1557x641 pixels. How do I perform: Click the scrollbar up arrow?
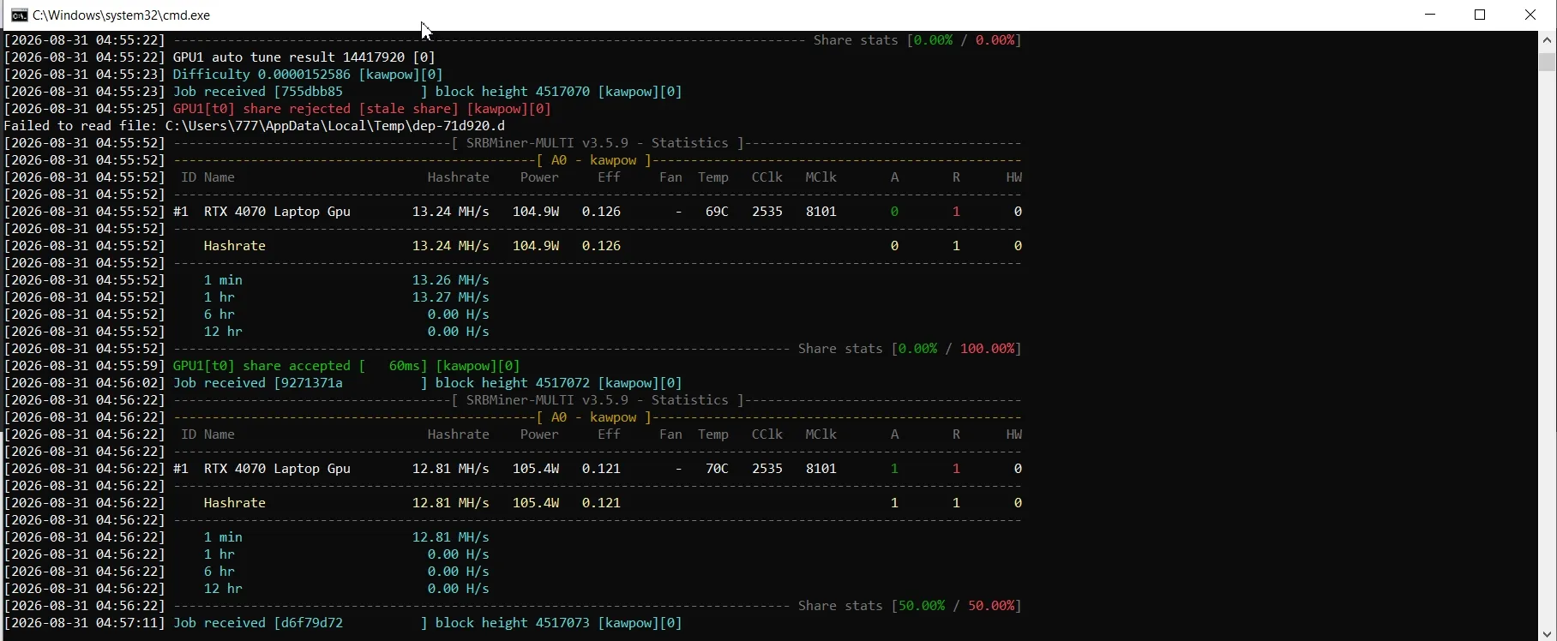pyautogui.click(x=1548, y=39)
